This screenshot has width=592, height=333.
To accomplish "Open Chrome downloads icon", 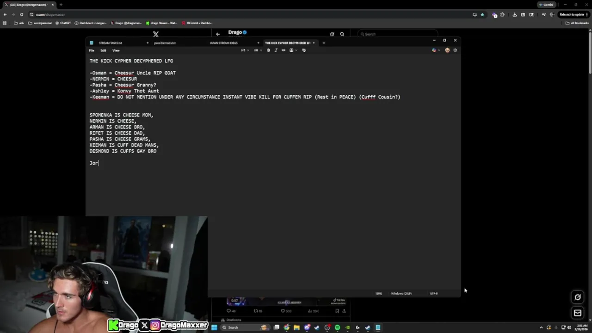I will click(515, 14).
